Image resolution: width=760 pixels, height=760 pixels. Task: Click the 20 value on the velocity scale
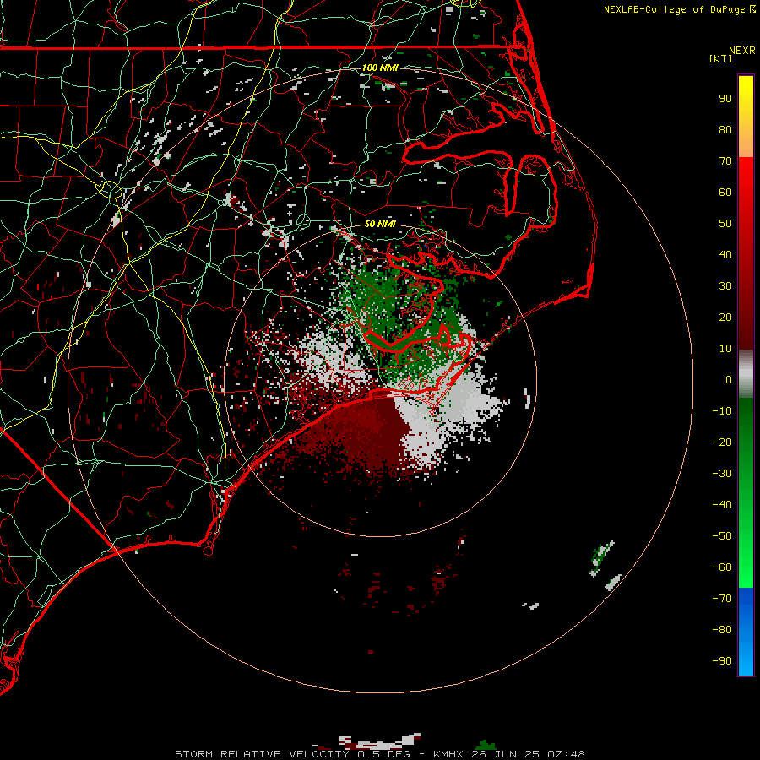(725, 318)
